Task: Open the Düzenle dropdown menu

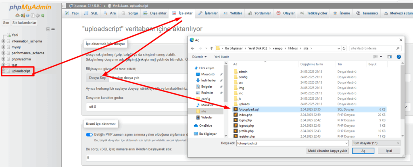Action: pyautogui.click(x=199, y=57)
